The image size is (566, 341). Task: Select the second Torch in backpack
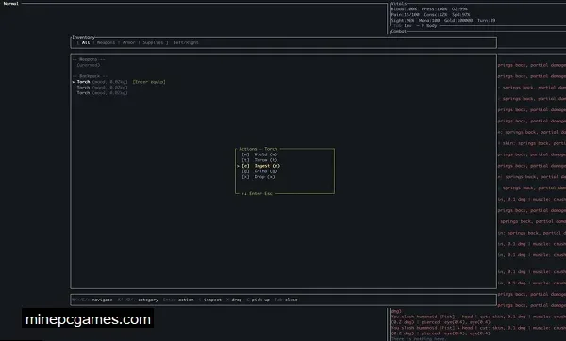102,88
